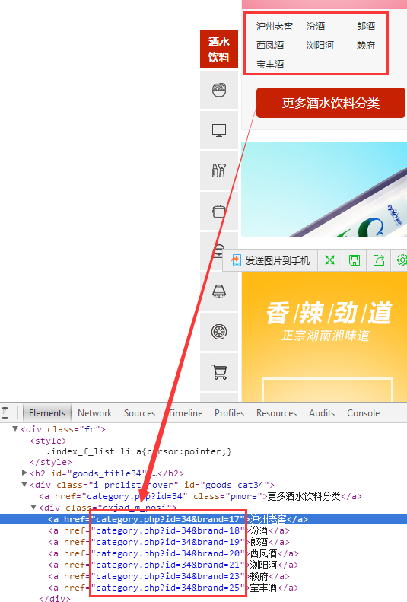
Task: Click the 更多酒水饮料分类 red button
Action: point(331,103)
